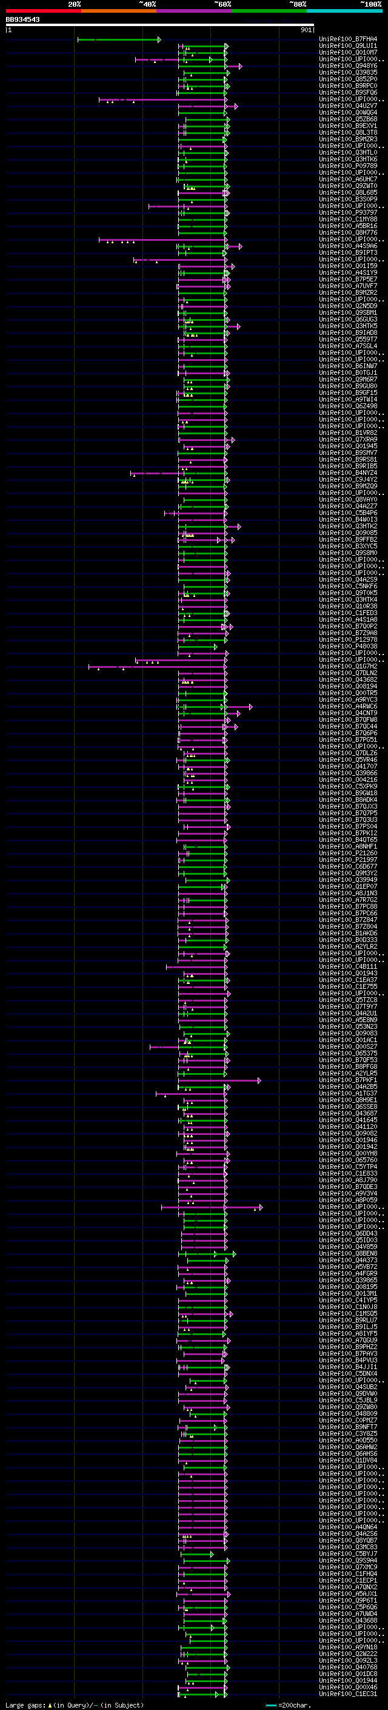Select the UniRef100_Q0WQG4 label

pyautogui.click(x=347, y=112)
